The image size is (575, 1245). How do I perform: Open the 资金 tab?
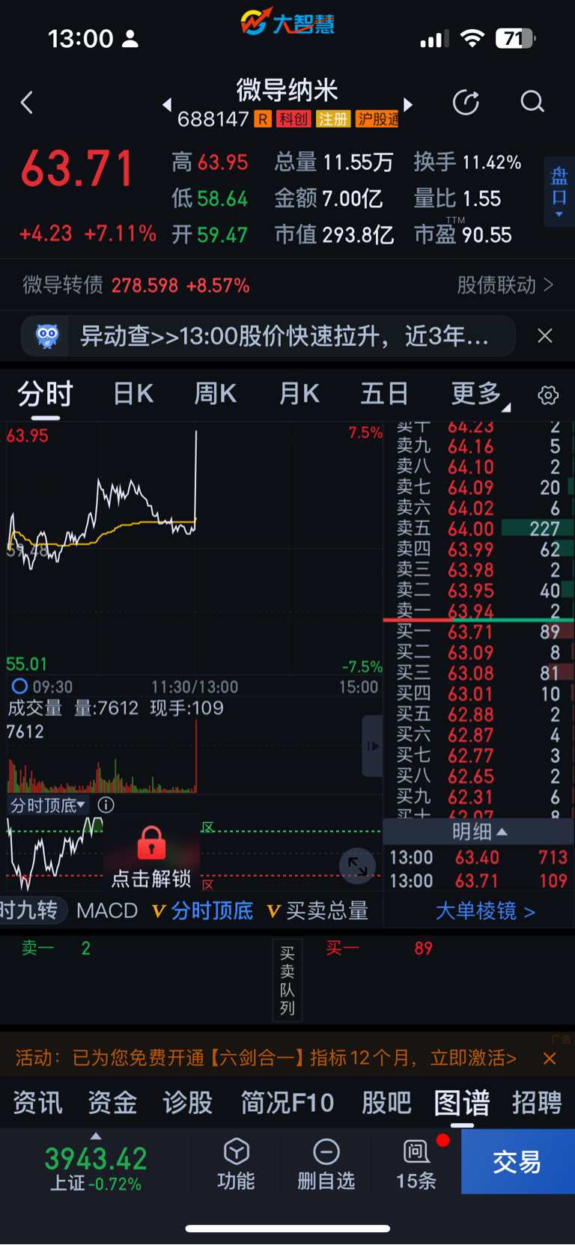coord(112,1103)
